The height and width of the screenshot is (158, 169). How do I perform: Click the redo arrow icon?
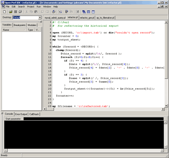pyautogui.click(x=47, y=12)
